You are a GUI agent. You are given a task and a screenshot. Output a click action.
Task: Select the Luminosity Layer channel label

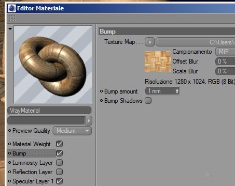pyautogui.click(x=33, y=163)
